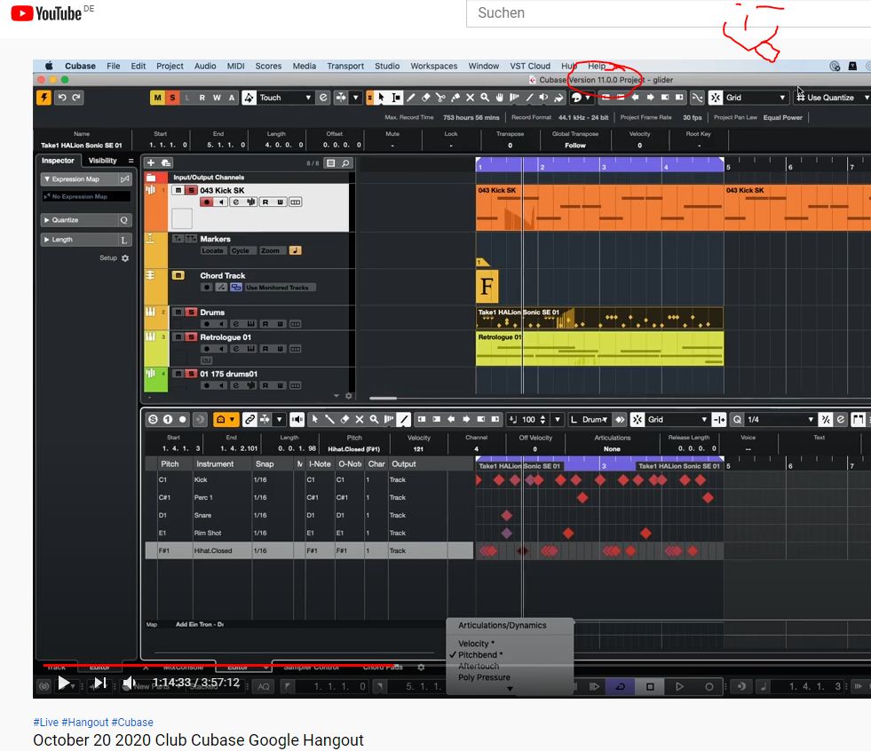Image resolution: width=871 pixels, height=751 pixels.
Task: Mute the Retrologue 01 track
Action: point(178,337)
